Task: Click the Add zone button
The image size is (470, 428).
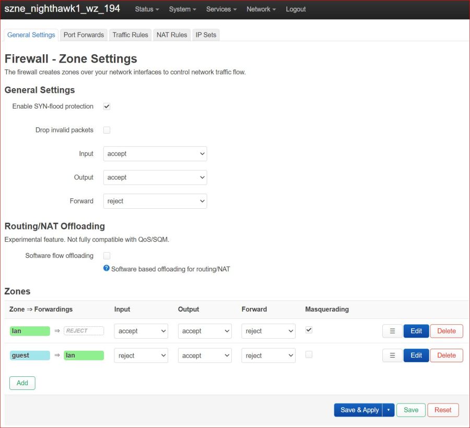Action: [22, 383]
